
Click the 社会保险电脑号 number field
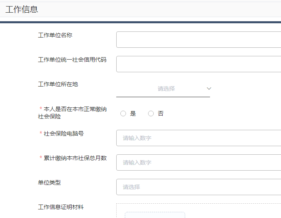pyautogui.click(x=199, y=138)
